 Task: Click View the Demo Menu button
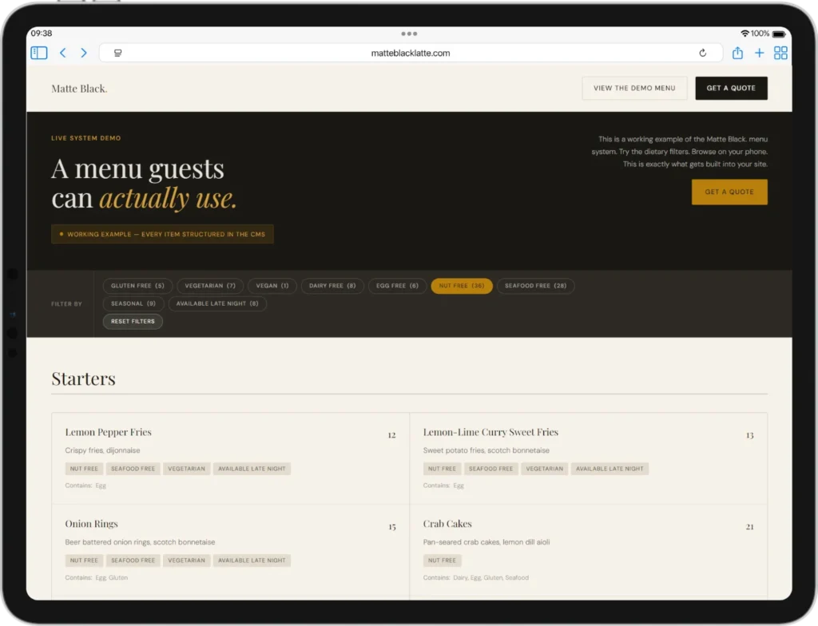pyautogui.click(x=634, y=89)
